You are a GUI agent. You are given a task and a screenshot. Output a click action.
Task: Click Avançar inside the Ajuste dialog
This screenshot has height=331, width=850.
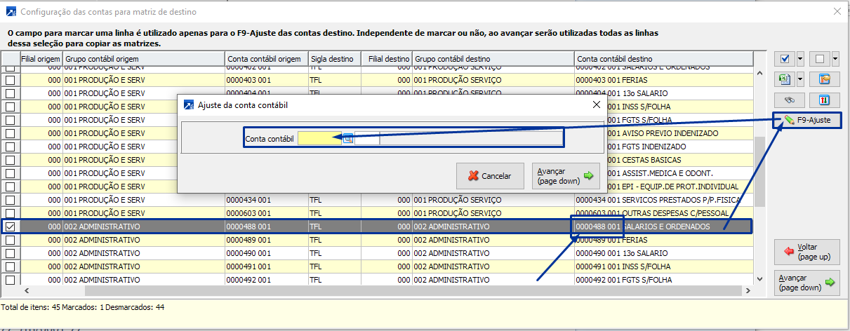565,176
